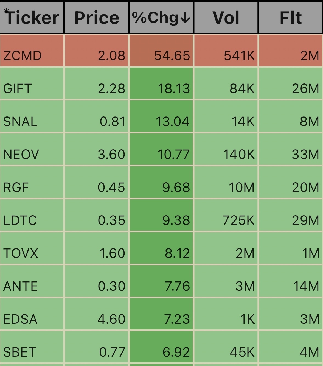Image resolution: width=323 pixels, height=366 pixels.
Task: Click ZCMD's 54.65 percent change cell
Action: coord(161,50)
